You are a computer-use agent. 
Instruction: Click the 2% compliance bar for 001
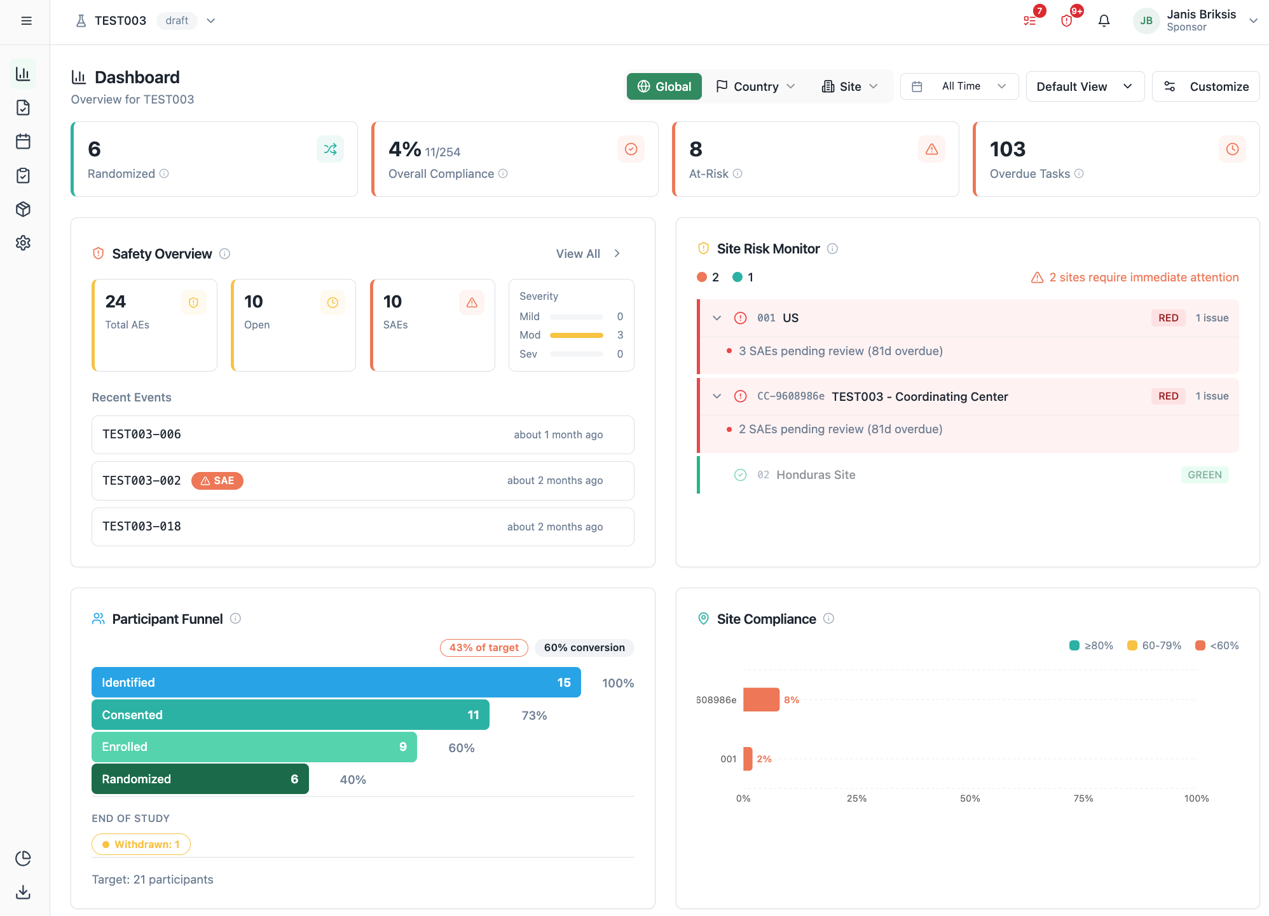(748, 758)
